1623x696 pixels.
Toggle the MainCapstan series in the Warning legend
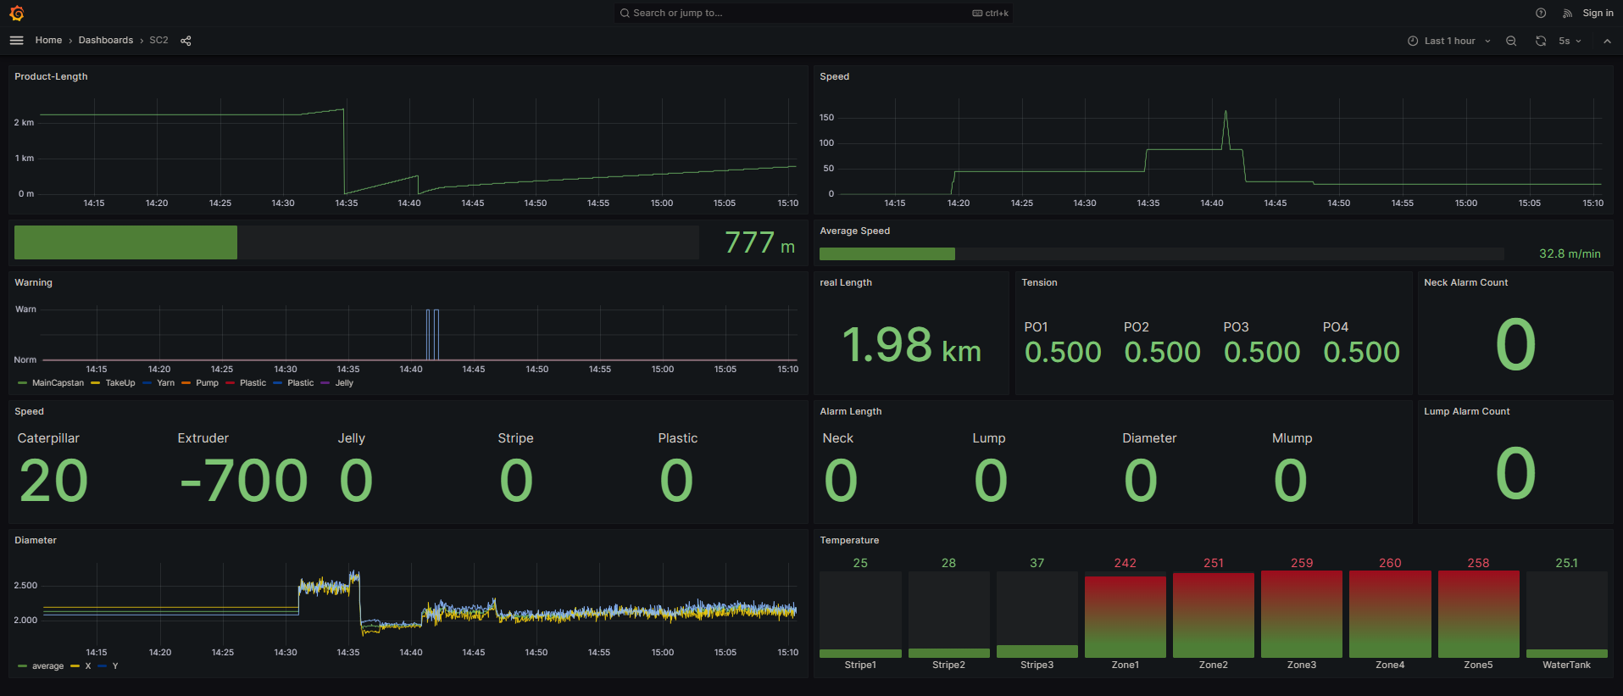click(x=57, y=383)
